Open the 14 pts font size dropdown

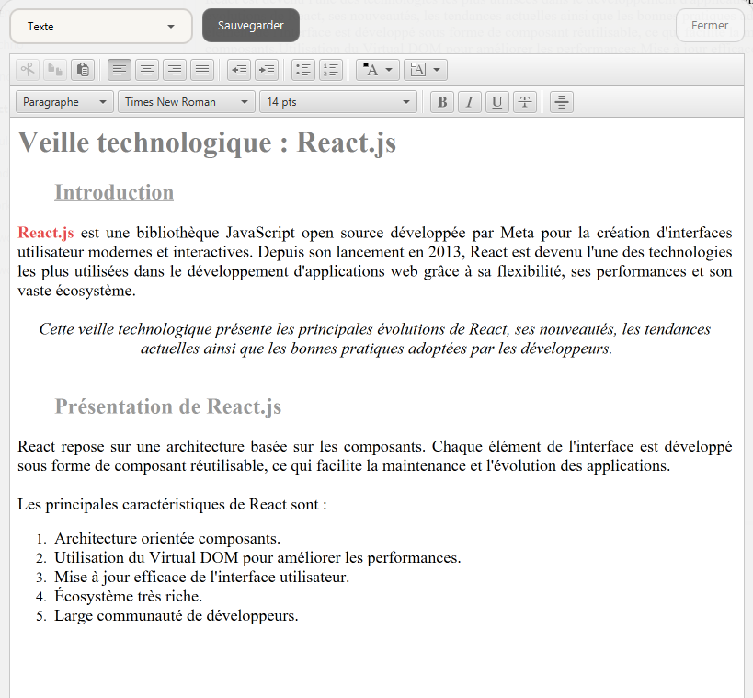click(338, 102)
